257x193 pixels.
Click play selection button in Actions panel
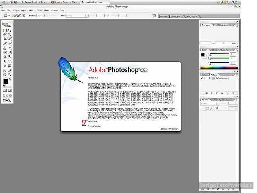point(217,93)
